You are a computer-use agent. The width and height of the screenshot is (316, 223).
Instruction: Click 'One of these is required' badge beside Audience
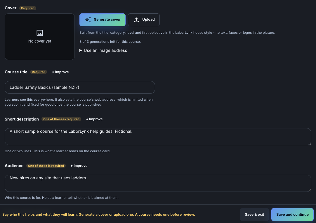click(46, 166)
